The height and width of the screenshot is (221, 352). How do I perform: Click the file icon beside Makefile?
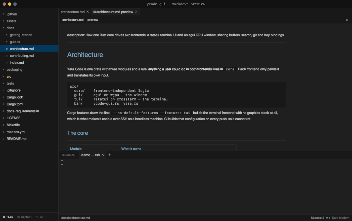point(3,125)
